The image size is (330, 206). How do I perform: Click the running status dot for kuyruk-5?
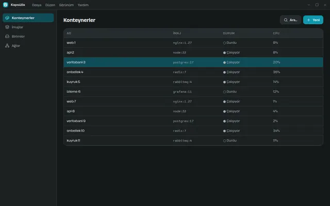224,82
